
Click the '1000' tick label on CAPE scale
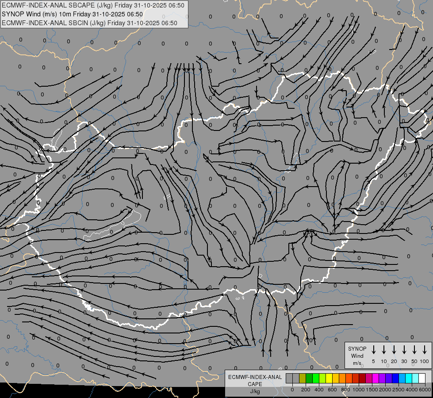coord(358,390)
